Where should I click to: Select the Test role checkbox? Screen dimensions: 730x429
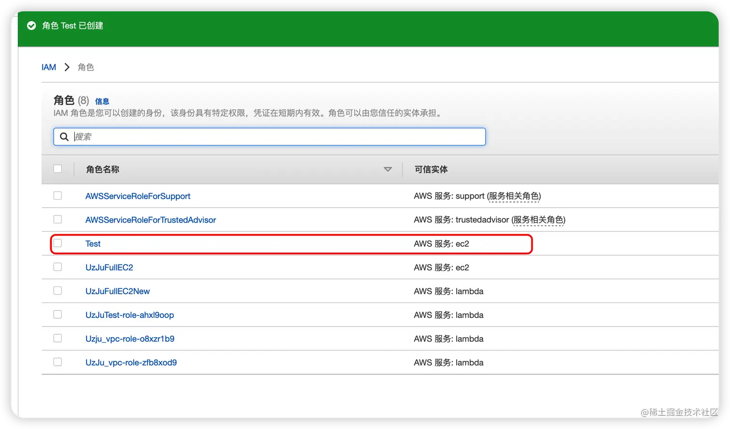(x=58, y=243)
